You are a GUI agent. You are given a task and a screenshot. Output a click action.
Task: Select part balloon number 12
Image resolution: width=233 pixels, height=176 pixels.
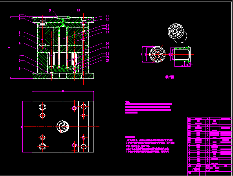click(x=107, y=19)
